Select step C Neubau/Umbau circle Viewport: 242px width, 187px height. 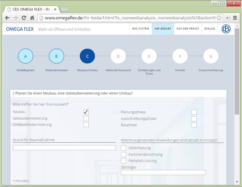click(87, 56)
